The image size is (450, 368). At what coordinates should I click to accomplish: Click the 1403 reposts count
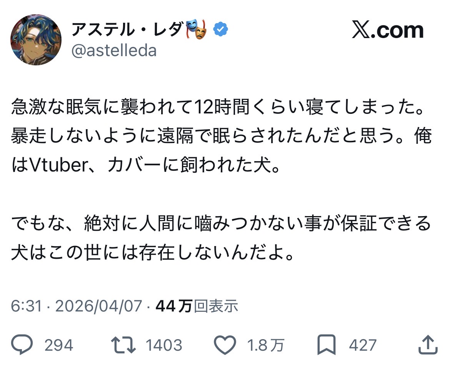coord(164,345)
